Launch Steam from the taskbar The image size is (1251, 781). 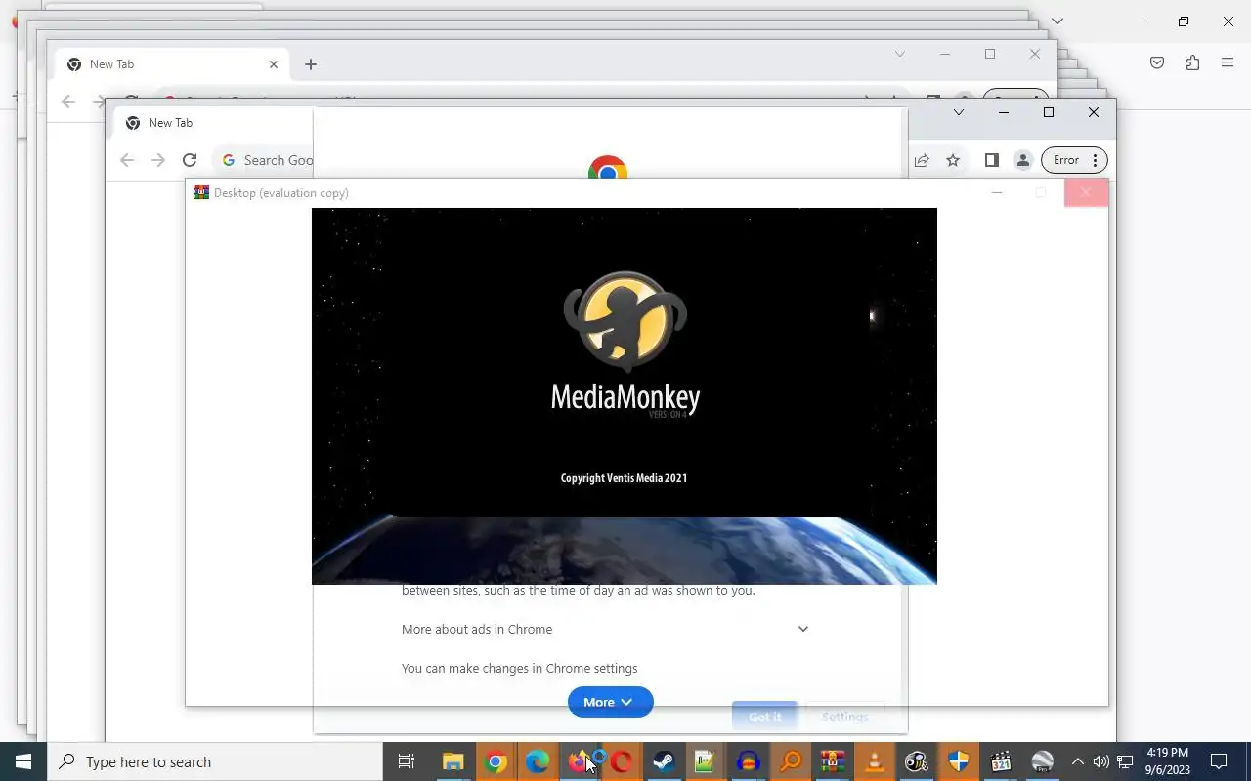[664, 761]
